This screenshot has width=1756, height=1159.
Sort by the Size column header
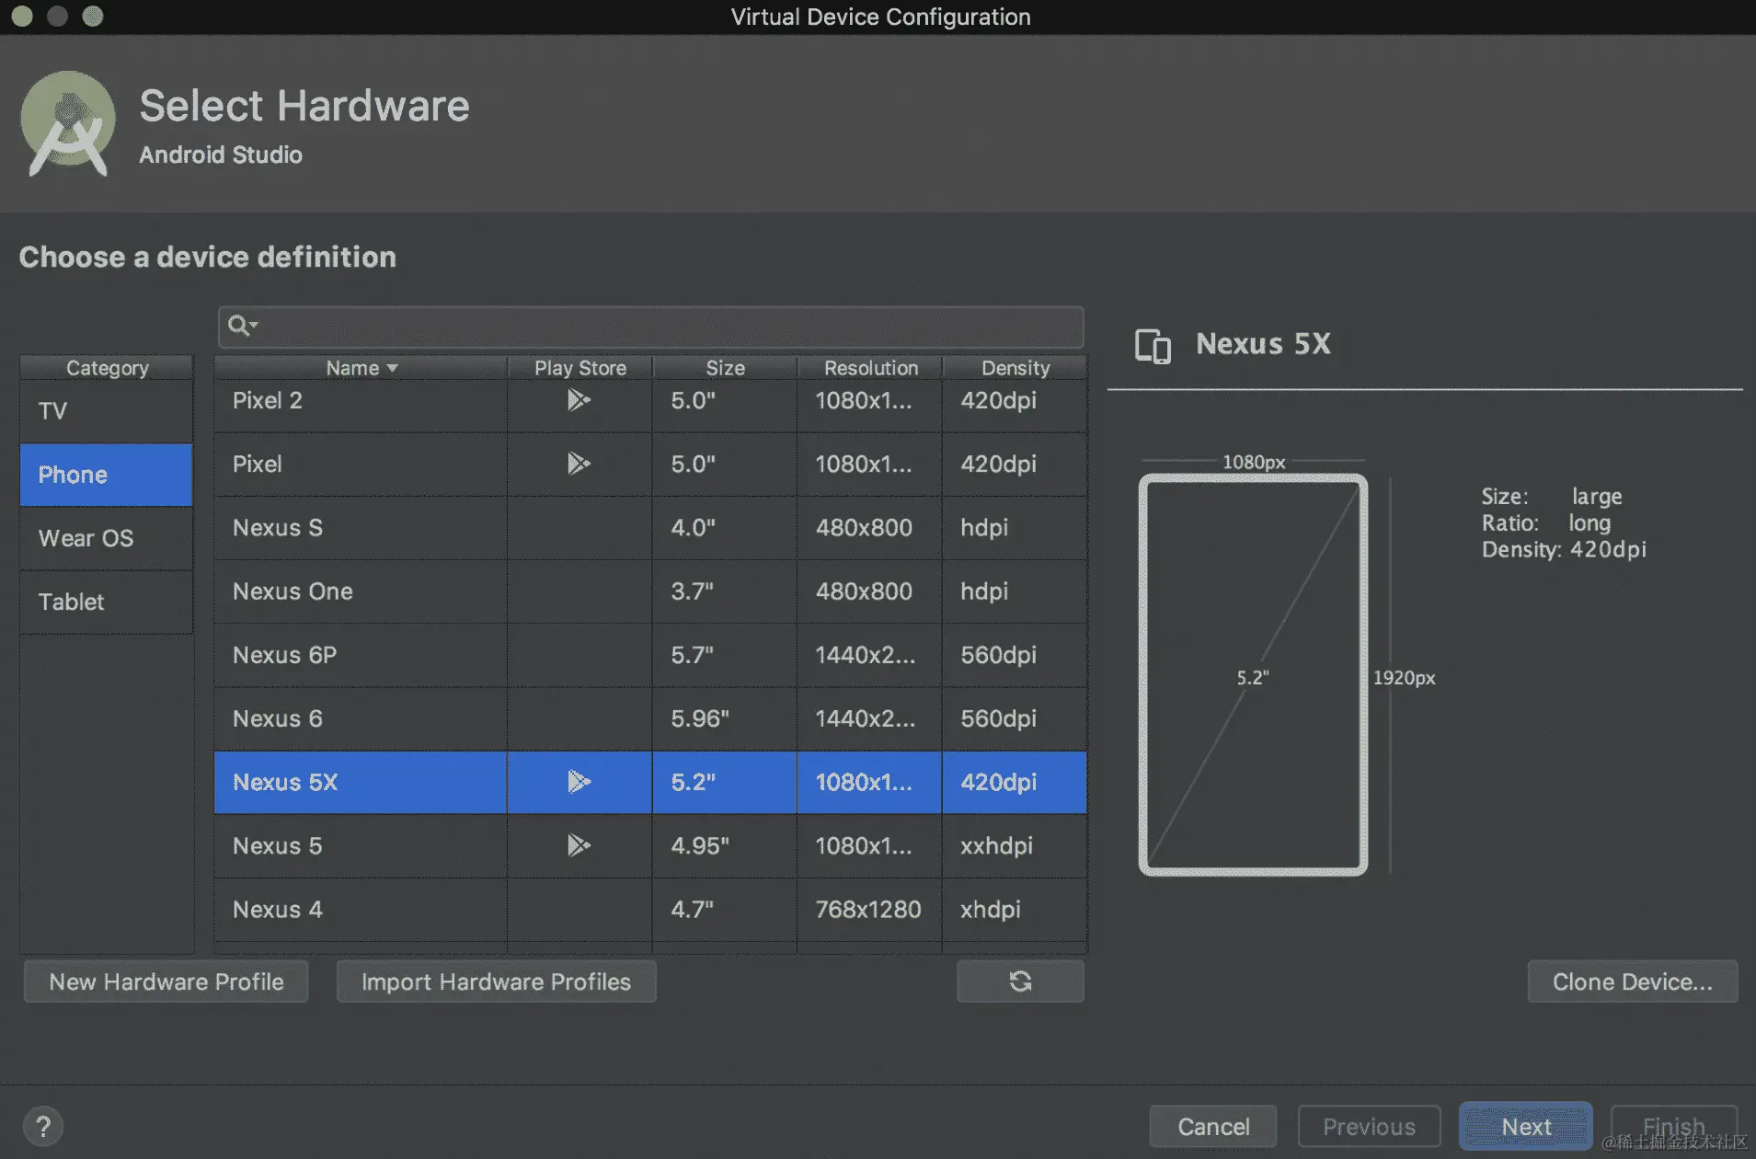(x=725, y=368)
